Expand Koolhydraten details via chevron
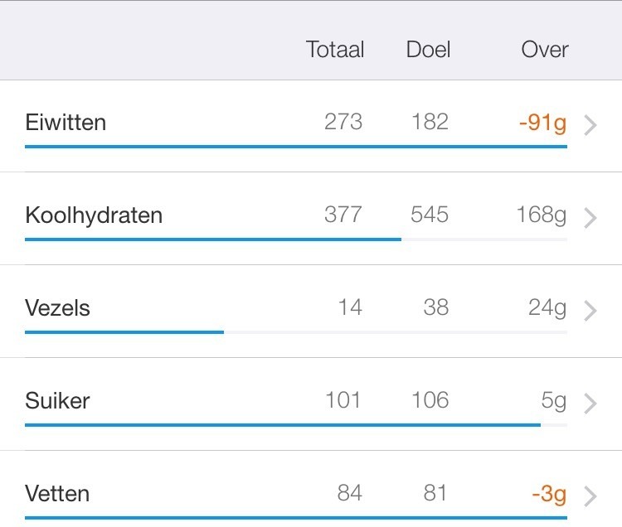Image resolution: width=622 pixels, height=527 pixels. [x=590, y=218]
